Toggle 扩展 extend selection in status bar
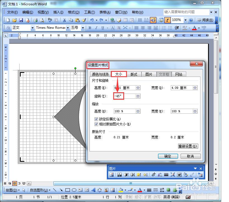Viewport: 229px width, 202px height. [148, 197]
